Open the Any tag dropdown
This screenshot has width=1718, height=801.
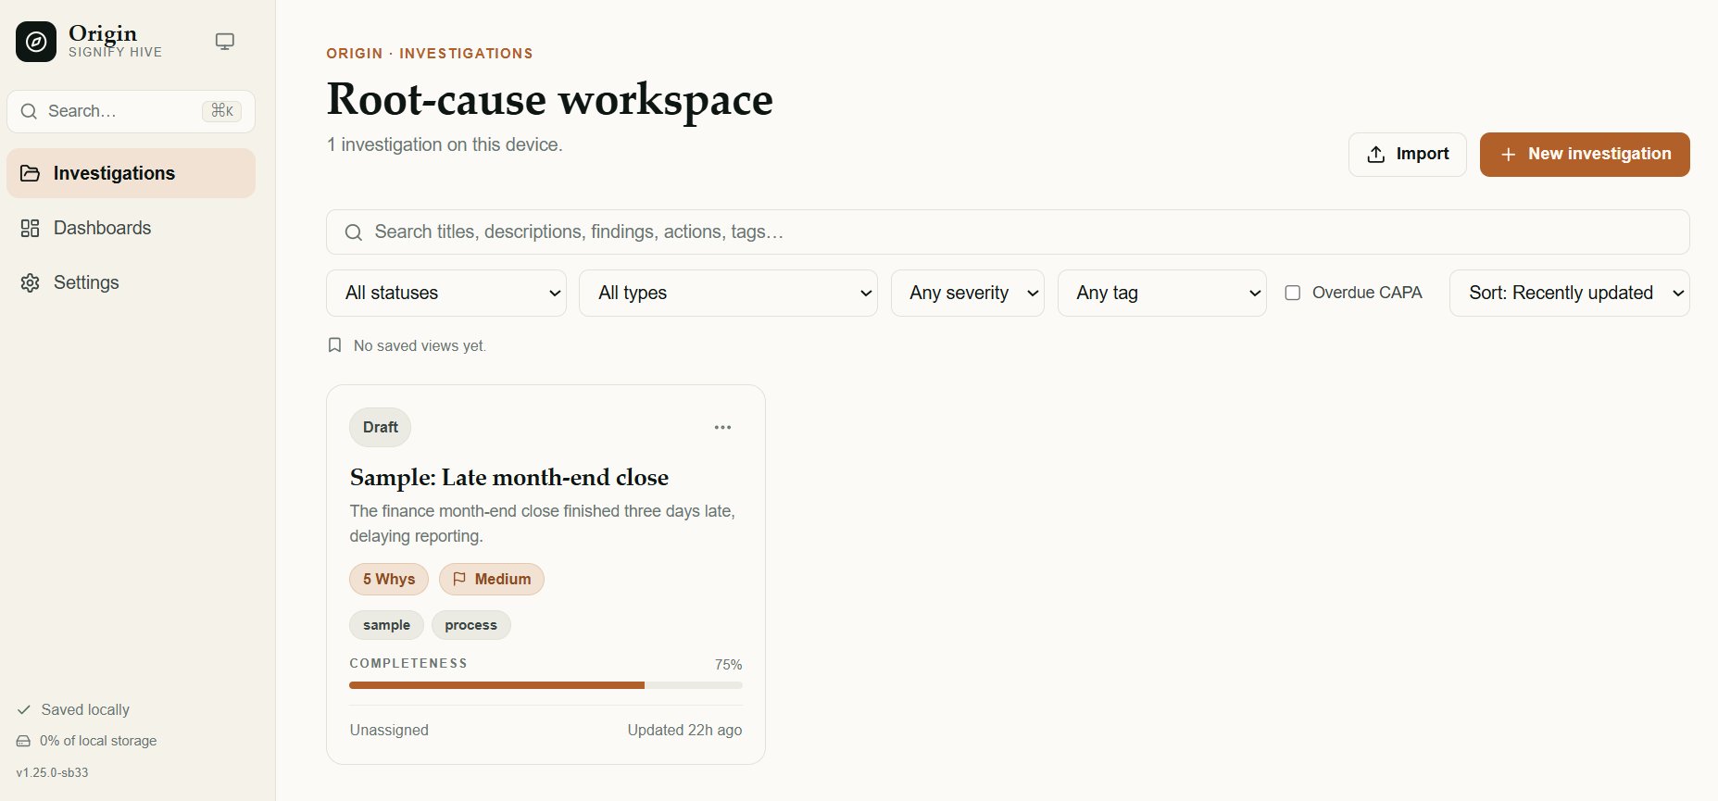pyautogui.click(x=1162, y=293)
